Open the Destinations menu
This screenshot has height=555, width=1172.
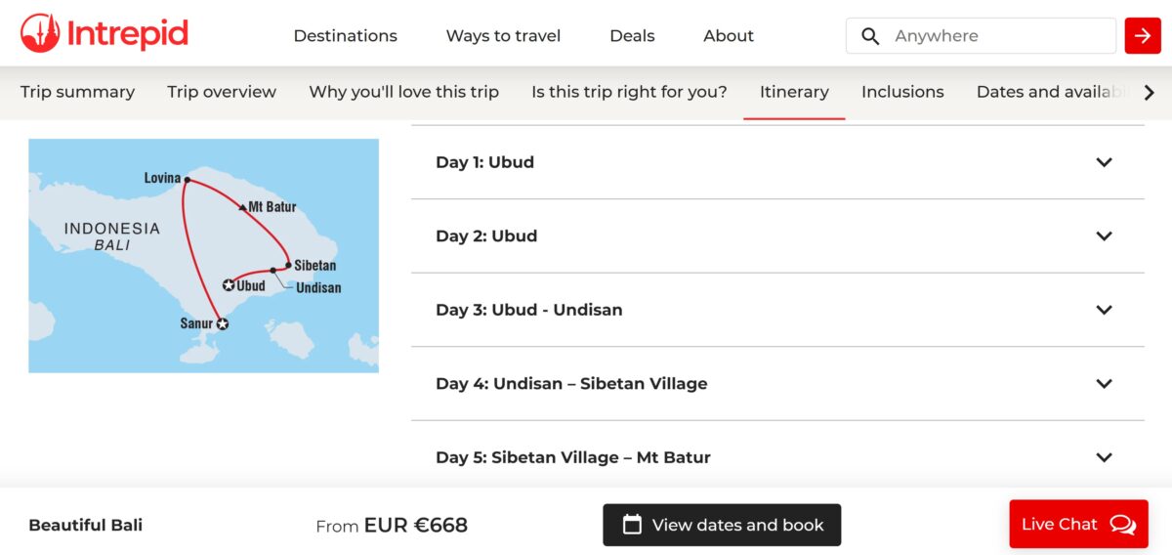click(345, 36)
